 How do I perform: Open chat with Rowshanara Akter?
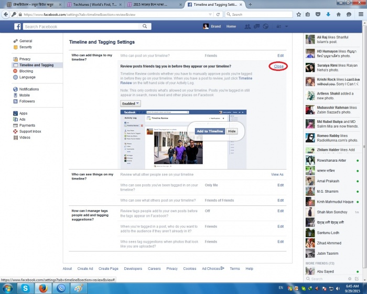(332, 160)
